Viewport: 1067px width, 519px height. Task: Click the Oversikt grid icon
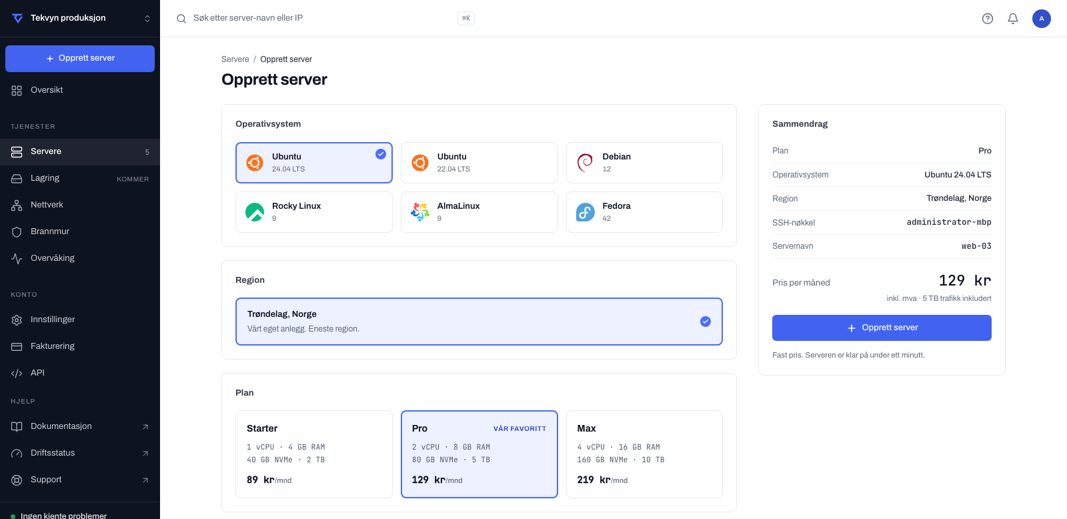17,91
